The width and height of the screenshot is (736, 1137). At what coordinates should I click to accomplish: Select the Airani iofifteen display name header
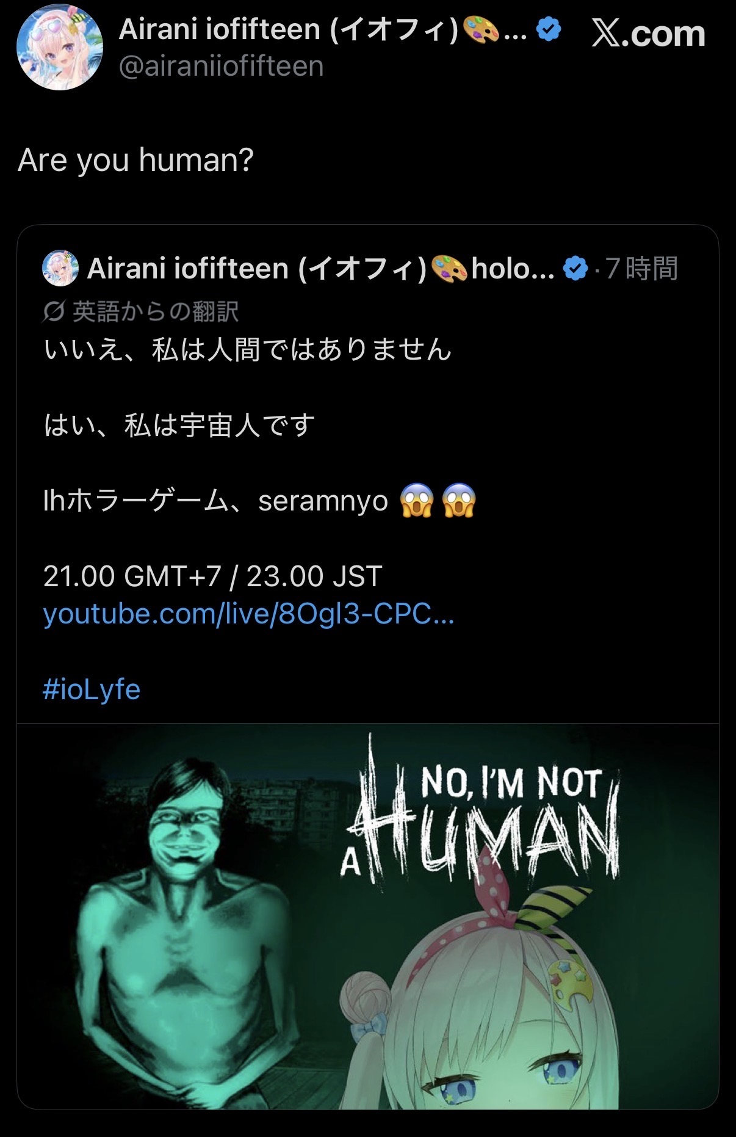coord(288,29)
